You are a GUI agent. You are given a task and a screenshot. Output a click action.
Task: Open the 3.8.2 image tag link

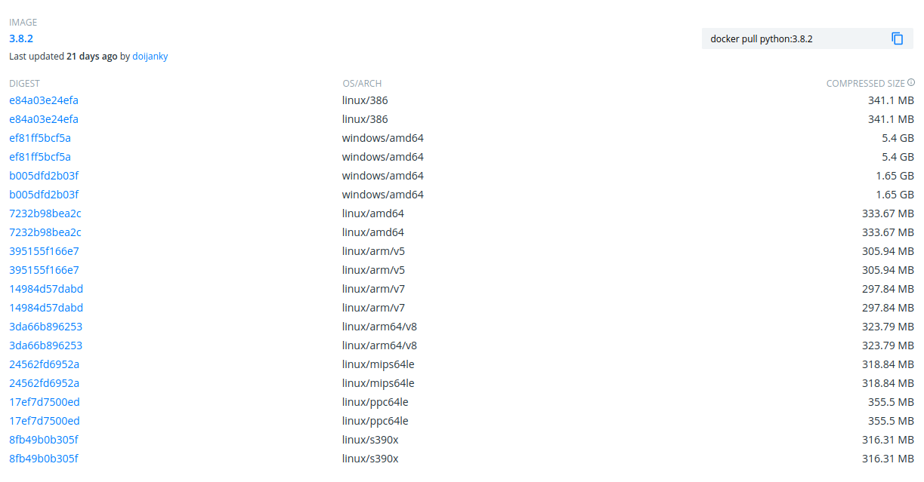(21, 38)
